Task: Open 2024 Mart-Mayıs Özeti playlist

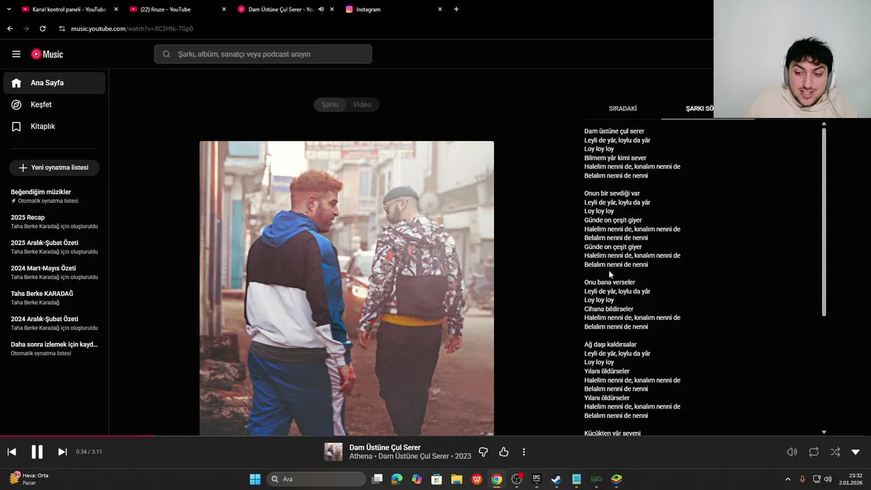Action: point(54,272)
